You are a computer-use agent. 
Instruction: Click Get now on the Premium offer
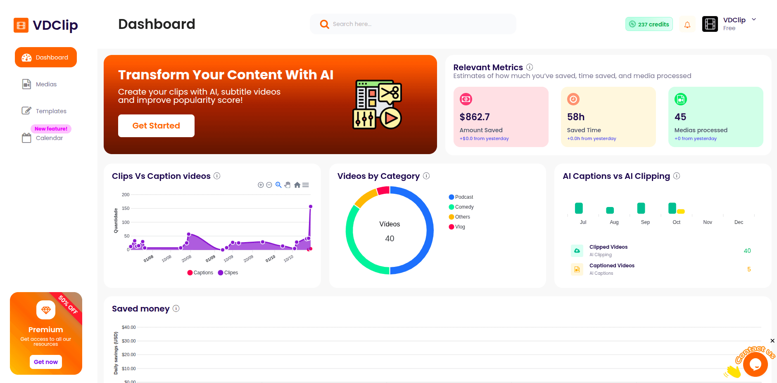point(45,362)
